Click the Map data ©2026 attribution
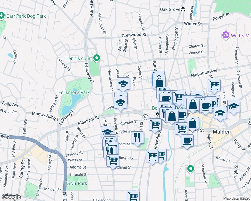Screen dimensions: 251x201 pos(237,199)
